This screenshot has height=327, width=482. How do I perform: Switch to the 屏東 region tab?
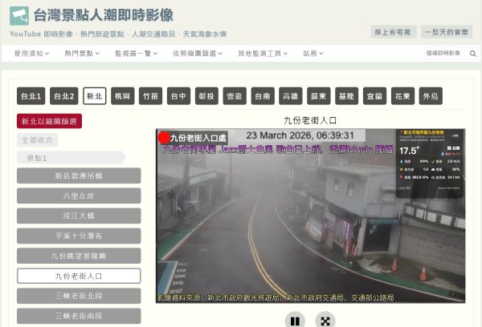319,96
